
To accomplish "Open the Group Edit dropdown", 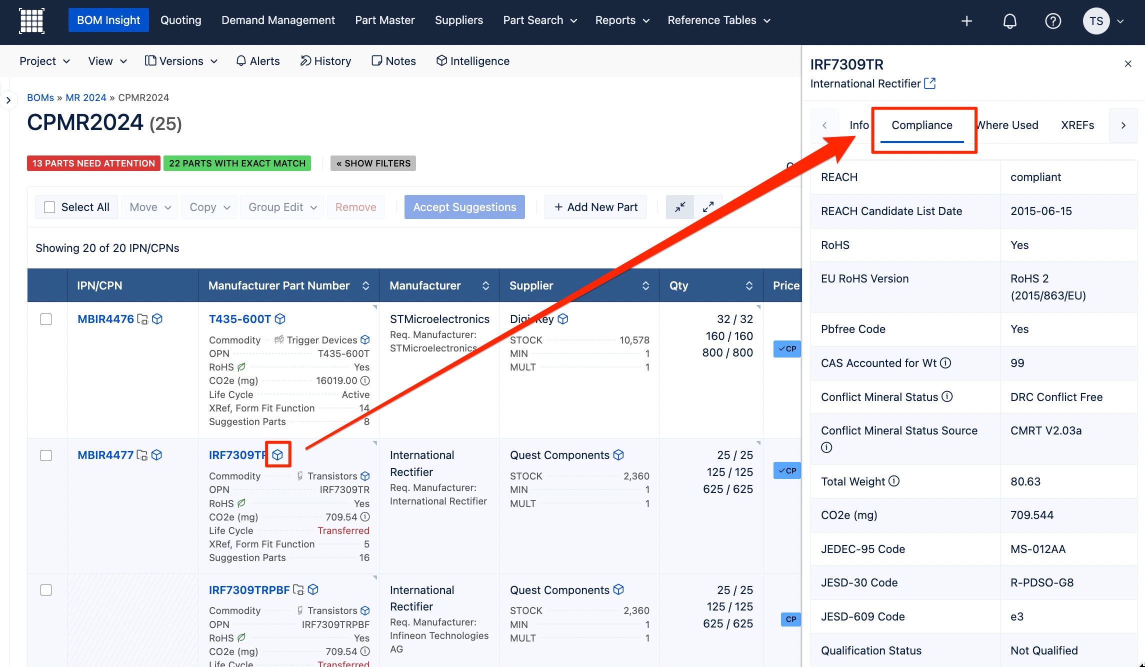I will [282, 207].
